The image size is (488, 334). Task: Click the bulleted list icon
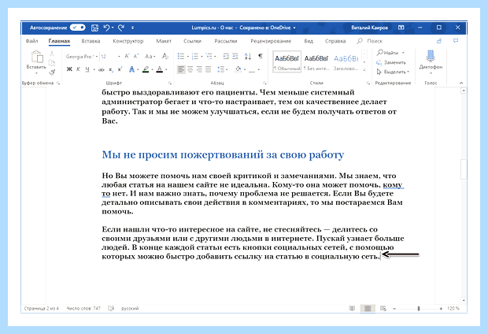pyautogui.click(x=181, y=57)
